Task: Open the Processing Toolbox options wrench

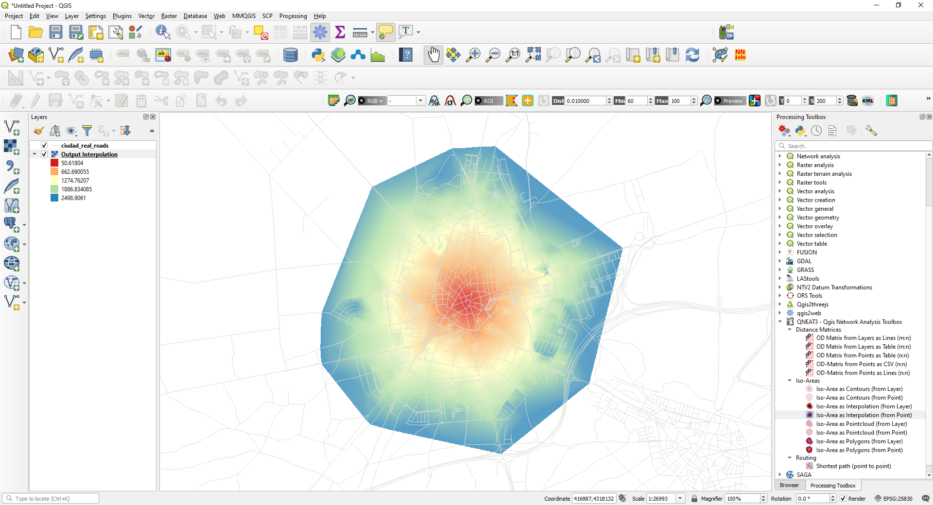Action: pos(871,130)
